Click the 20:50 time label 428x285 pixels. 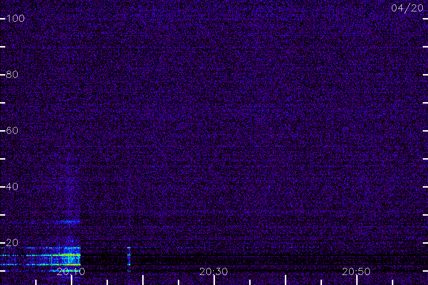[x=356, y=272]
